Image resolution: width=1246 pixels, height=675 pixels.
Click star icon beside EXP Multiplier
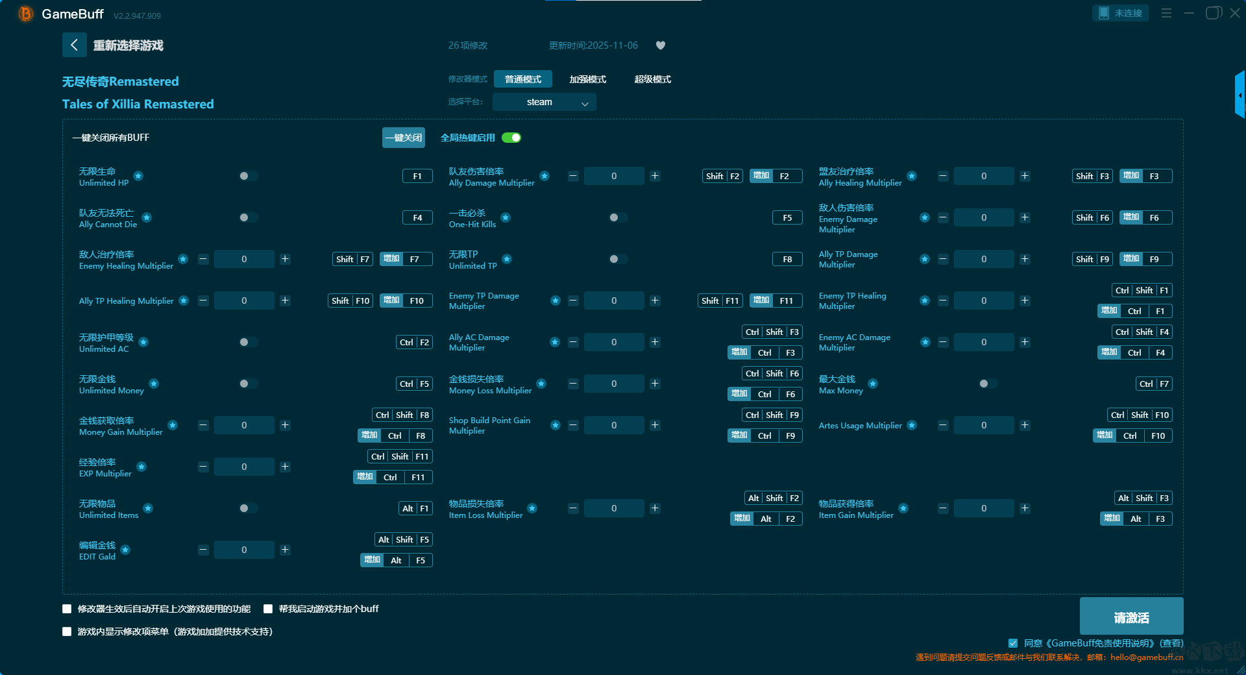141,467
